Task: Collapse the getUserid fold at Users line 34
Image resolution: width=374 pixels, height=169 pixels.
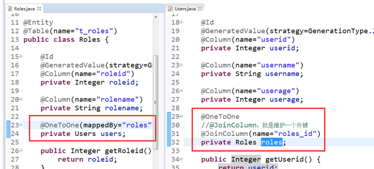Action: tap(181, 159)
